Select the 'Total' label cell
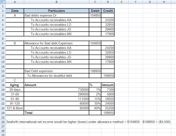 coord(57,113)
